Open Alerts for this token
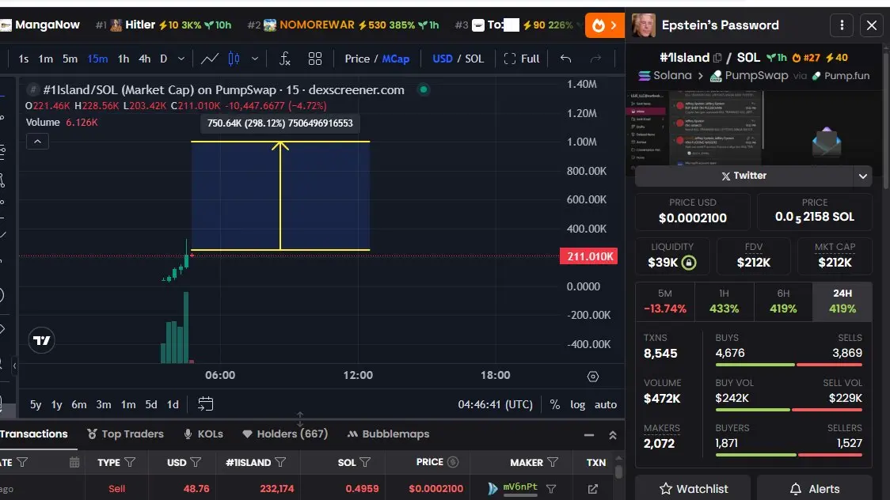This screenshot has width=890, height=500. point(815,488)
